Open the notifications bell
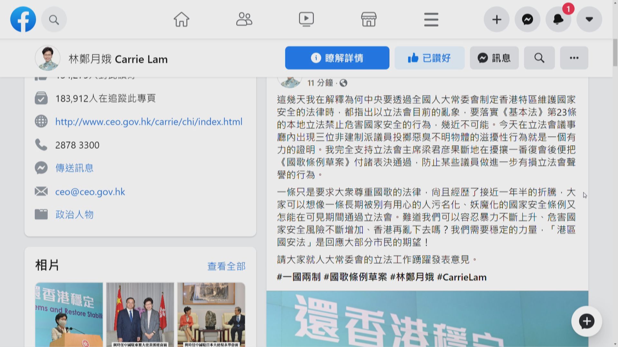 558,20
